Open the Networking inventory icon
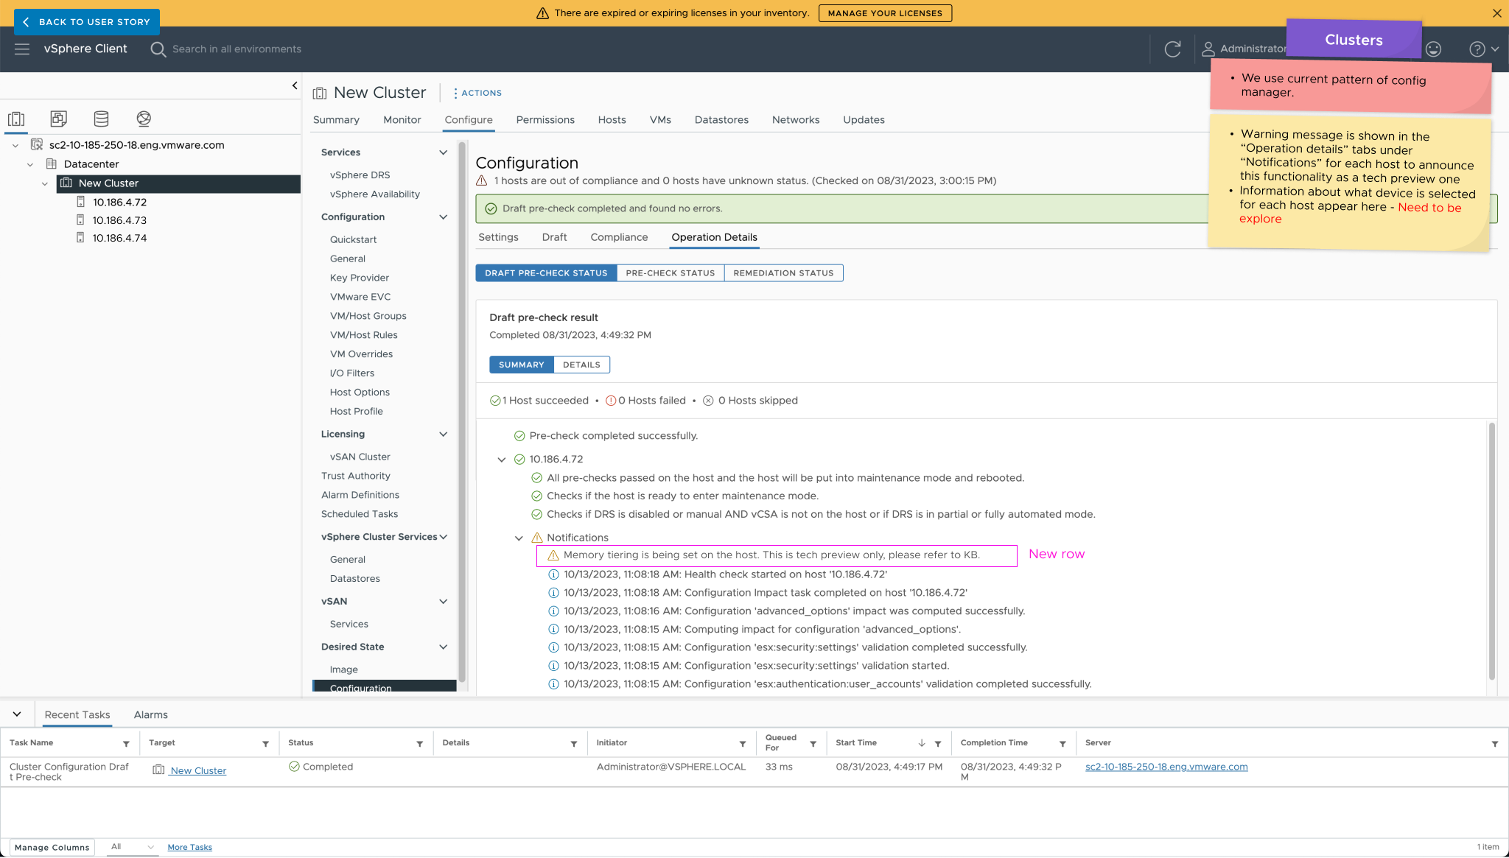Image resolution: width=1509 pixels, height=858 pixels. (144, 119)
